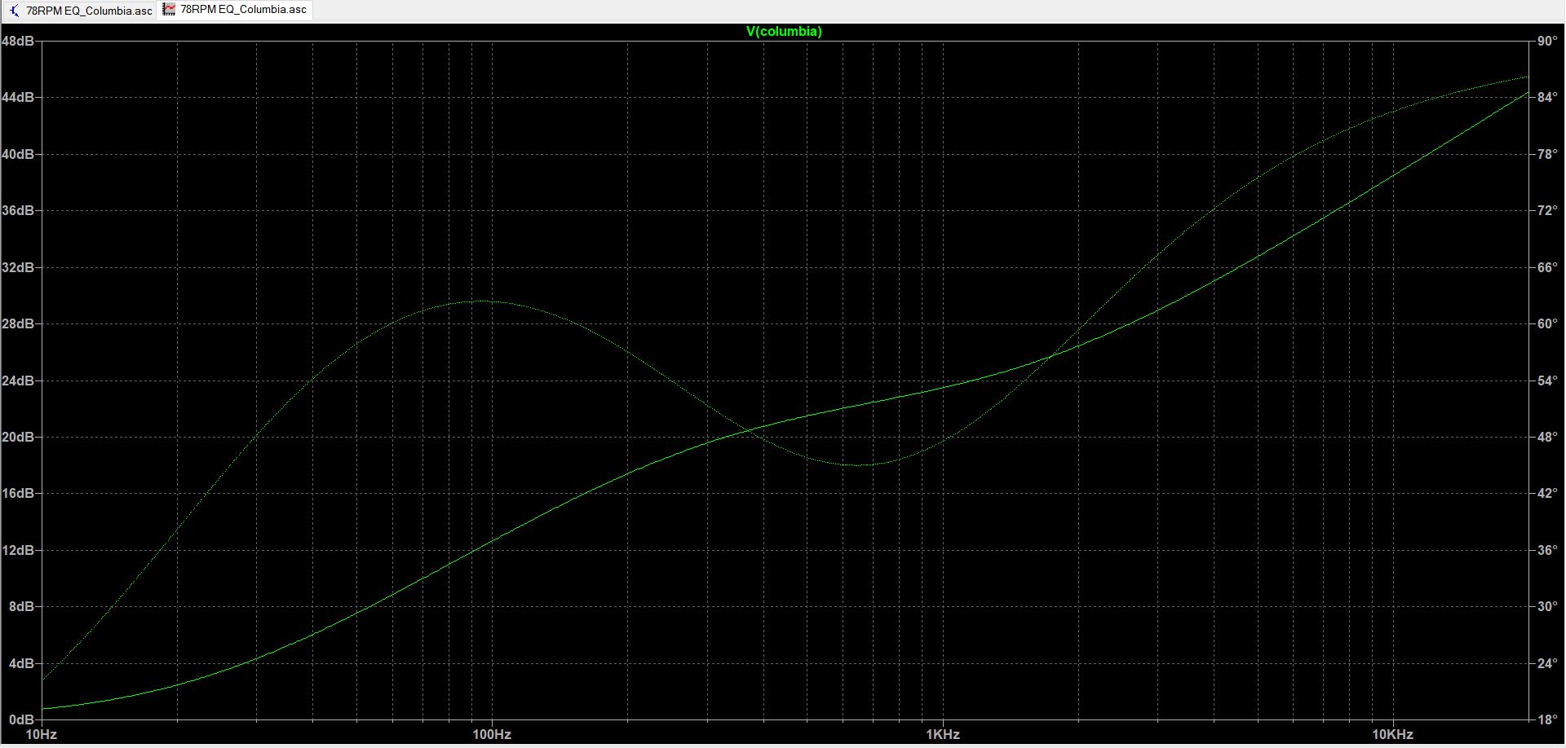Click the 48dB left axis label
The height and width of the screenshot is (748, 1566).
(x=18, y=41)
